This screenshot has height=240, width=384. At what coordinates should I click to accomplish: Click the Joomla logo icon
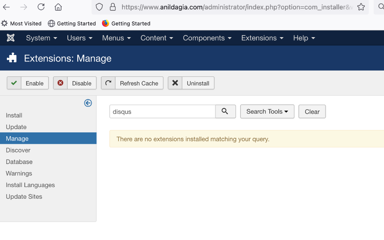11,38
